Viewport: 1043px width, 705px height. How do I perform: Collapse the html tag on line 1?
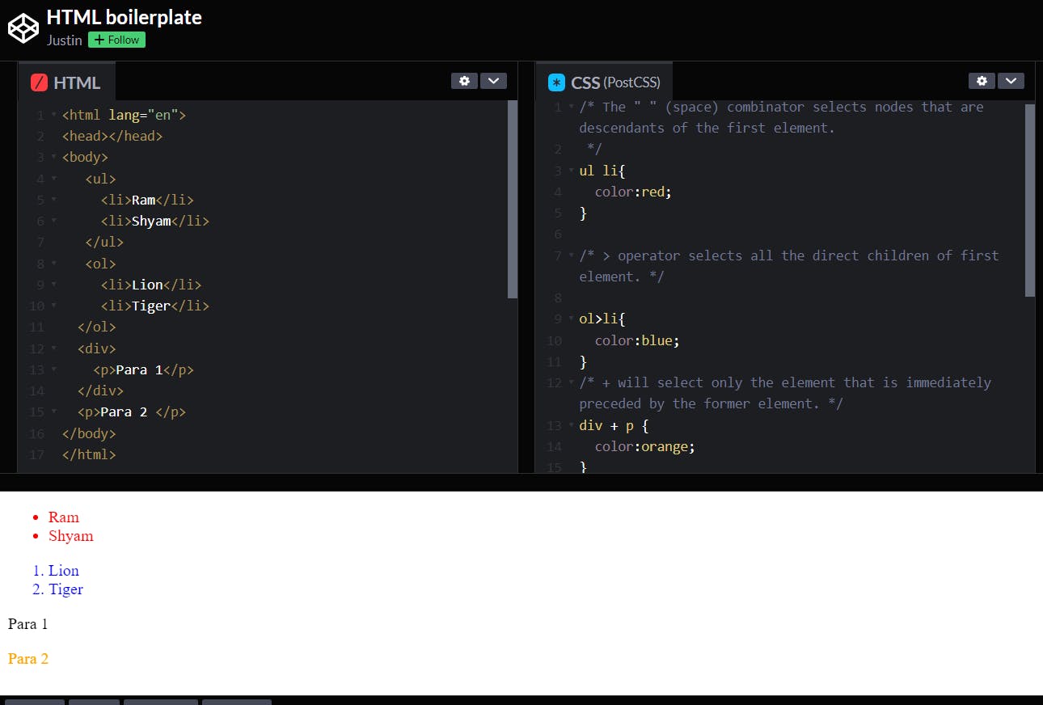click(54, 115)
